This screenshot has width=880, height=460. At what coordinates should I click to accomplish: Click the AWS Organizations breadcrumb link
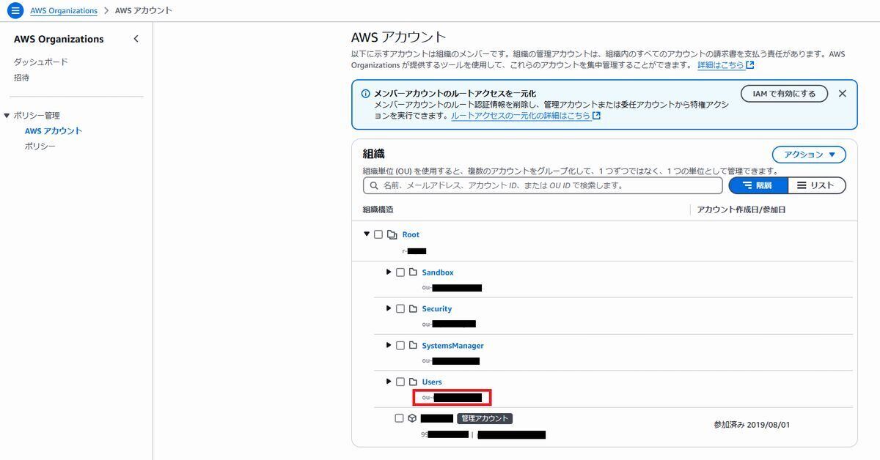point(64,11)
